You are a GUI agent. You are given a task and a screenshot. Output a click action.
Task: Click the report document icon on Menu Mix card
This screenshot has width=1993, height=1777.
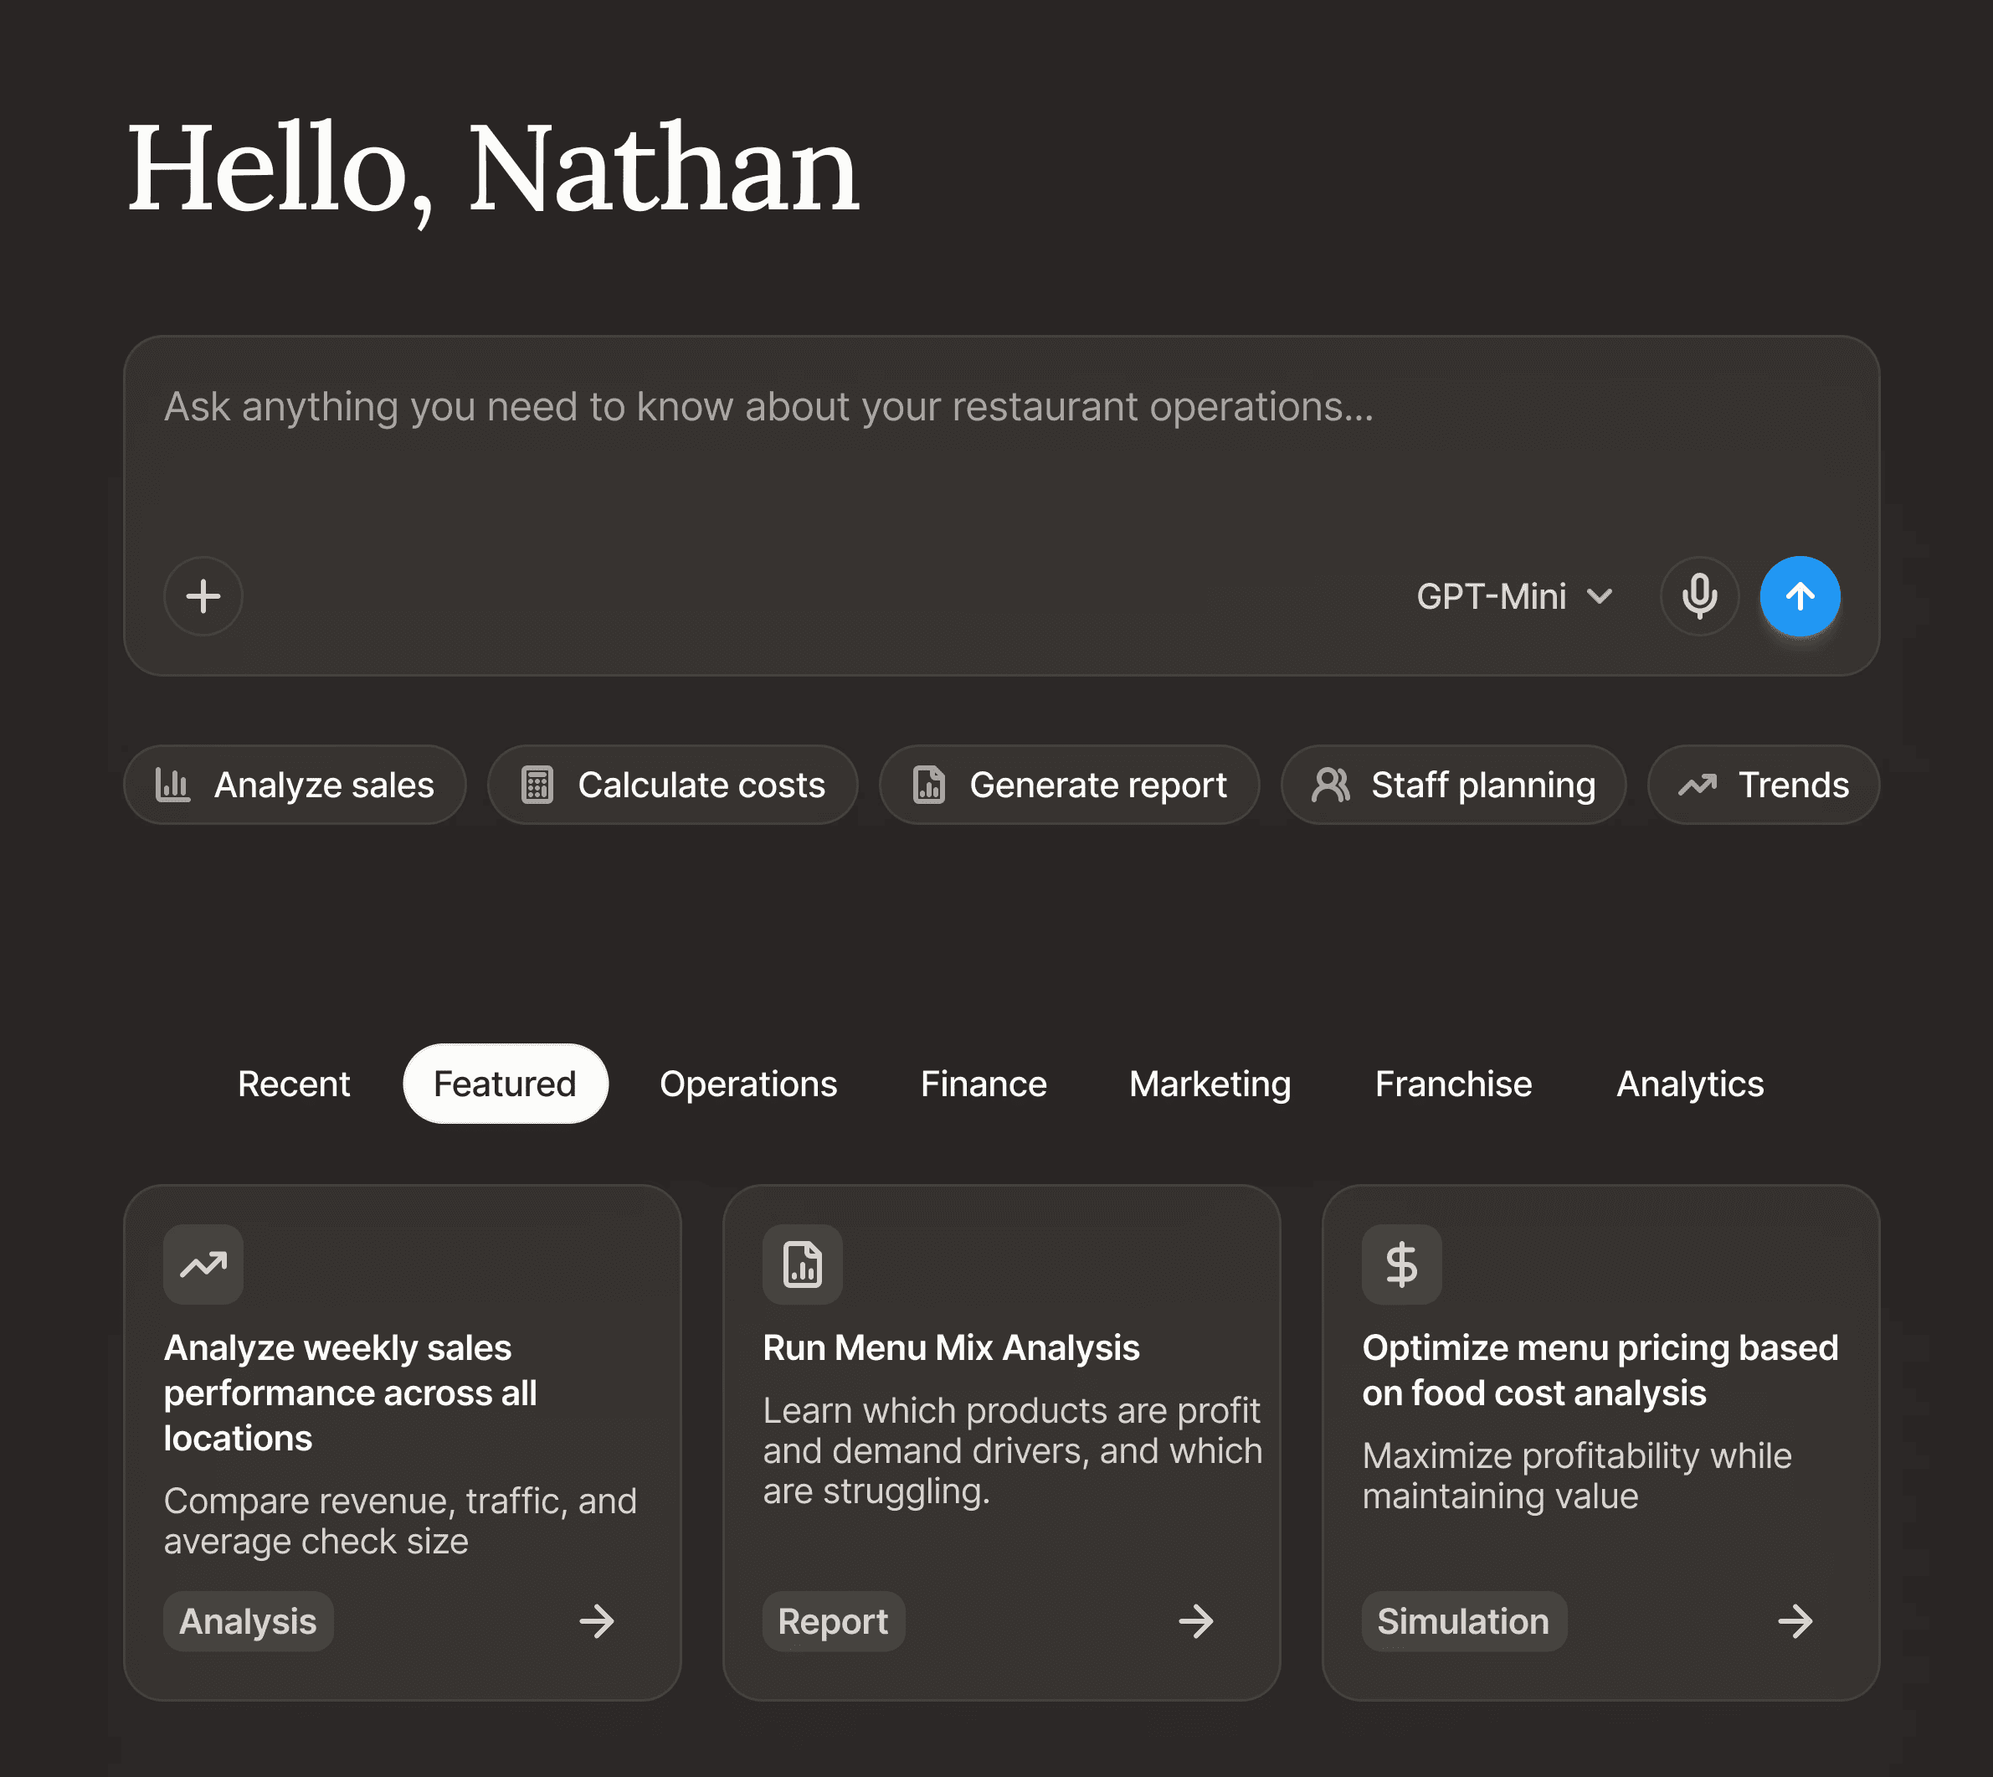(802, 1265)
